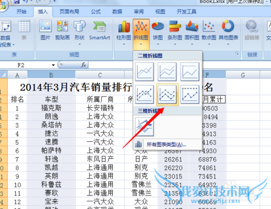Viewport: 271px width, 209px height.
Task: Open the Scatter chart (散点图) gallery
Action: tap(209, 33)
